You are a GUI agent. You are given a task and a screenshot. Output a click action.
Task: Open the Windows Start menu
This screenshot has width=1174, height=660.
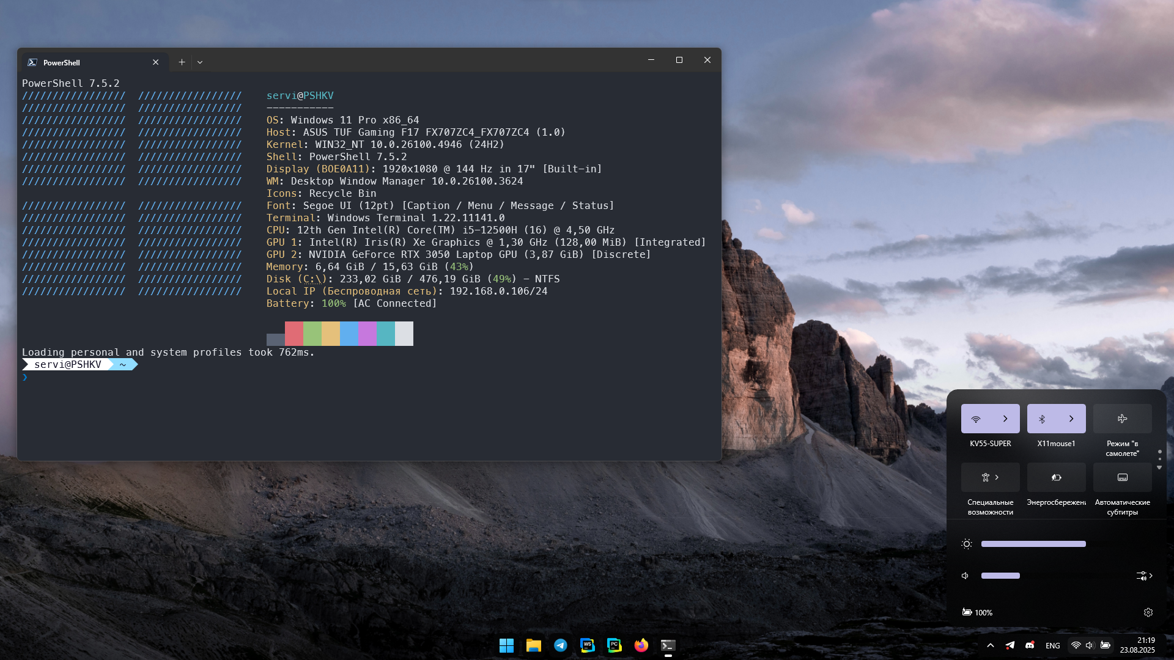(506, 645)
